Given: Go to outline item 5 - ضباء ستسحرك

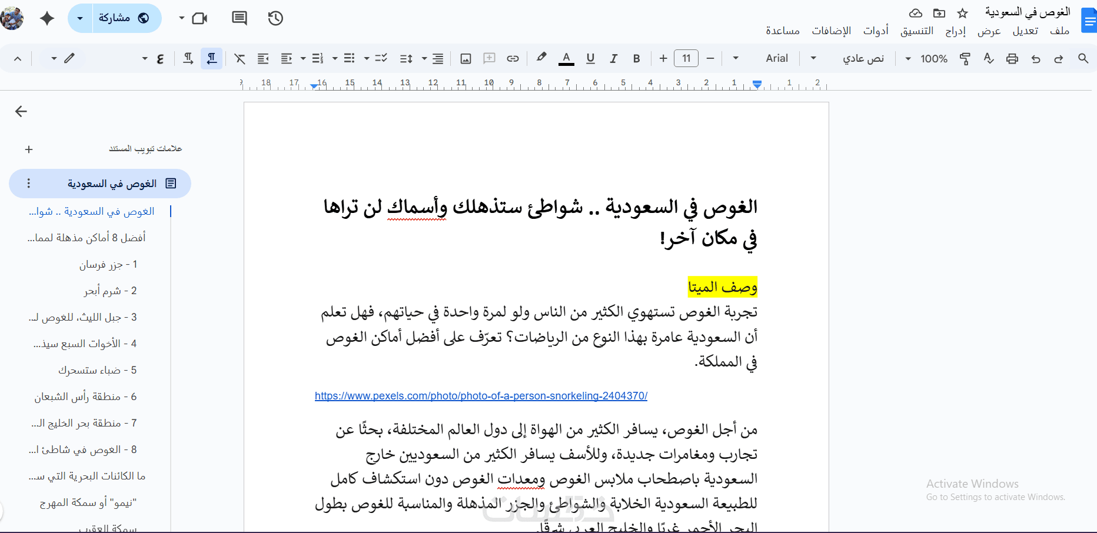Looking at the screenshot, I should (x=97, y=371).
